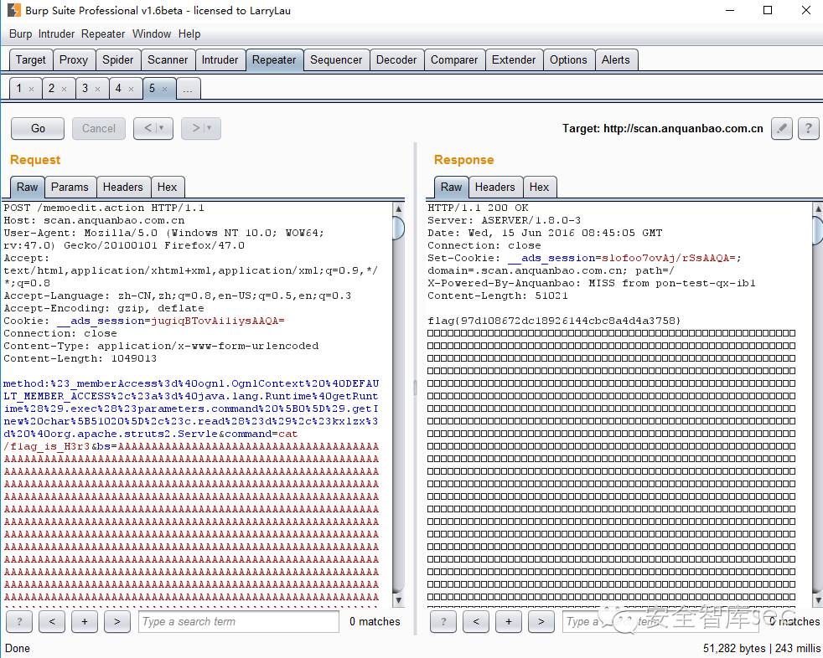
Task: Switch to the Options tab
Action: click(x=568, y=59)
